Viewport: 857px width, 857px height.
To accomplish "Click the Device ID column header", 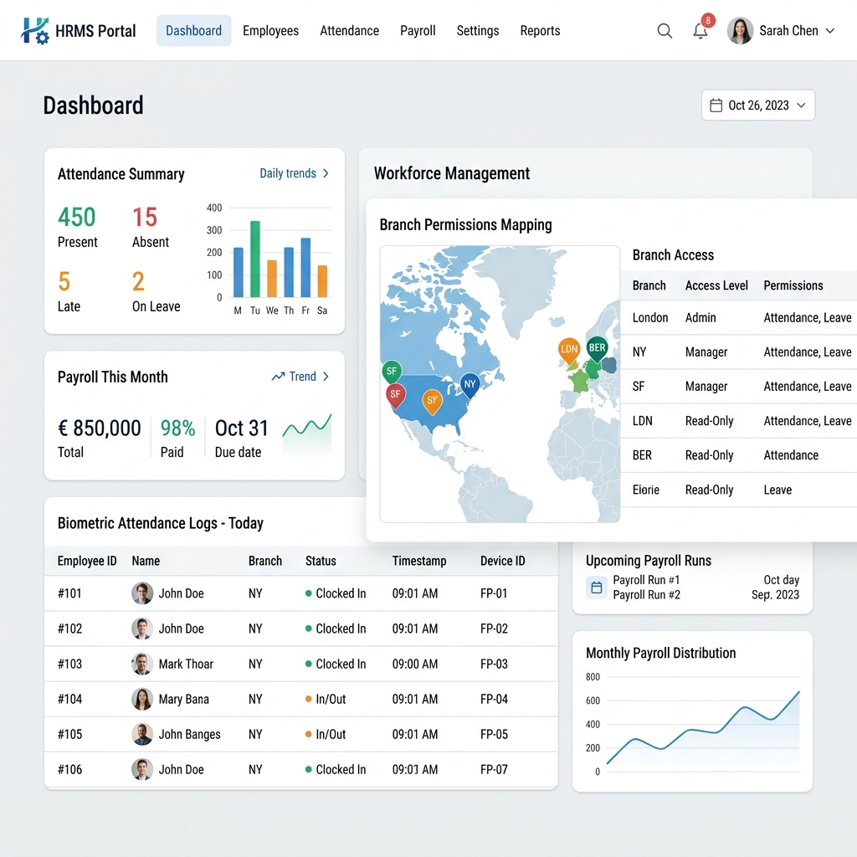I will click(x=502, y=561).
